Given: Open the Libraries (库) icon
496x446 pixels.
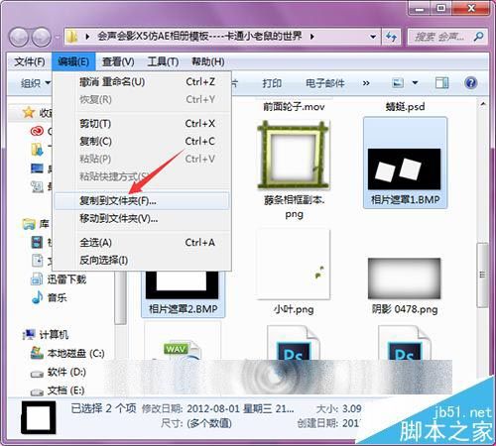Looking at the screenshot, I should pyautogui.click(x=29, y=224).
